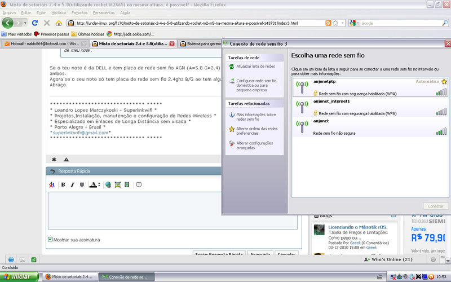
Task: Open Mais visitados bookmark folder
Action: click(16, 34)
